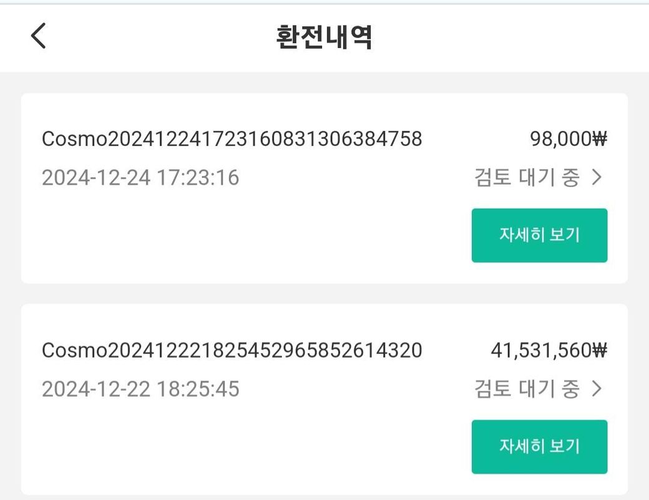
Task: Tap the won symbol after 41,531,560
Action: tap(599, 350)
